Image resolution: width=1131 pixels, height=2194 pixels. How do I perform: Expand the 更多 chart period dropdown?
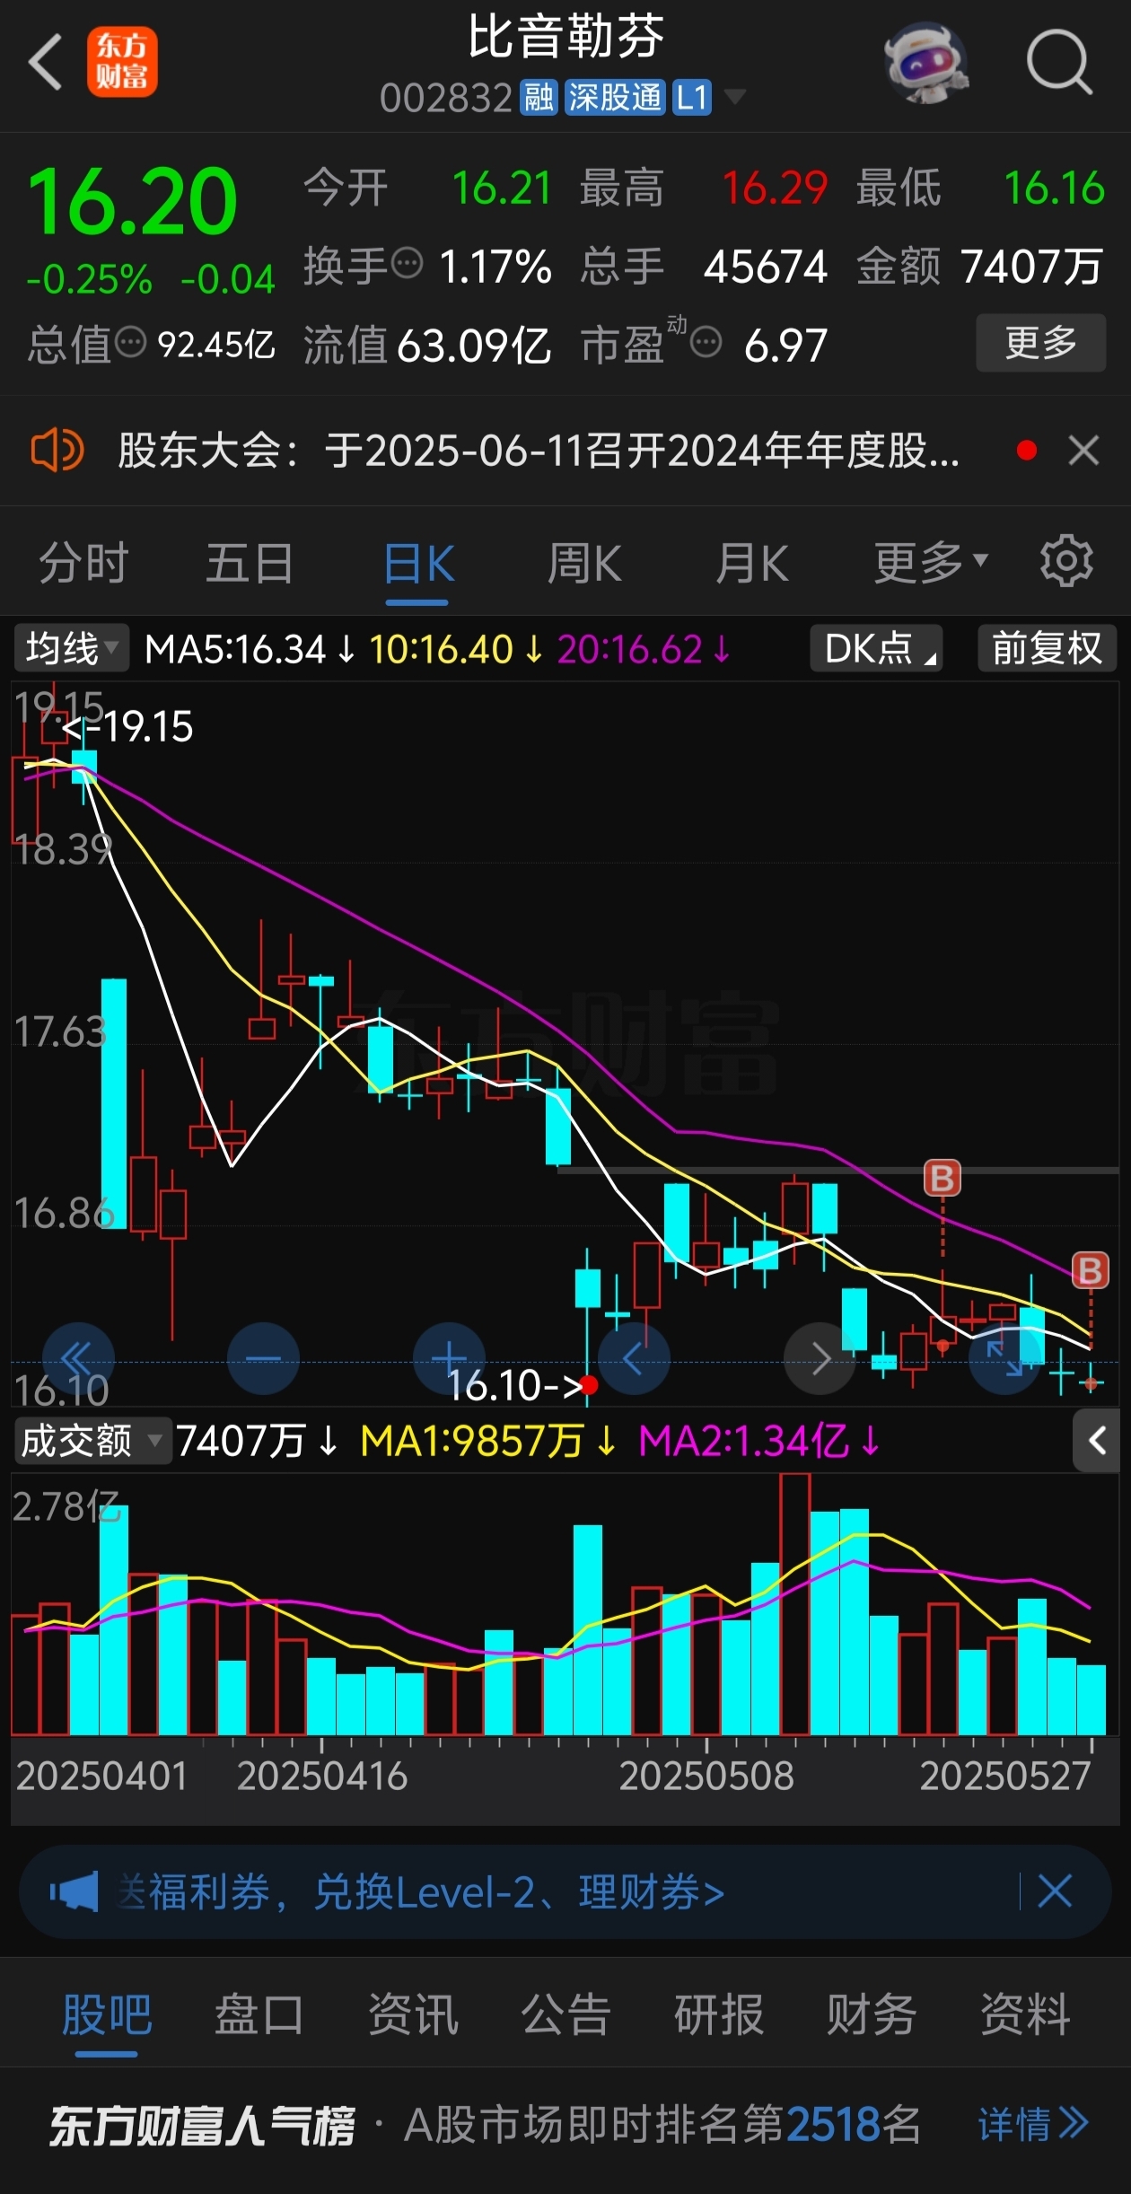(931, 563)
